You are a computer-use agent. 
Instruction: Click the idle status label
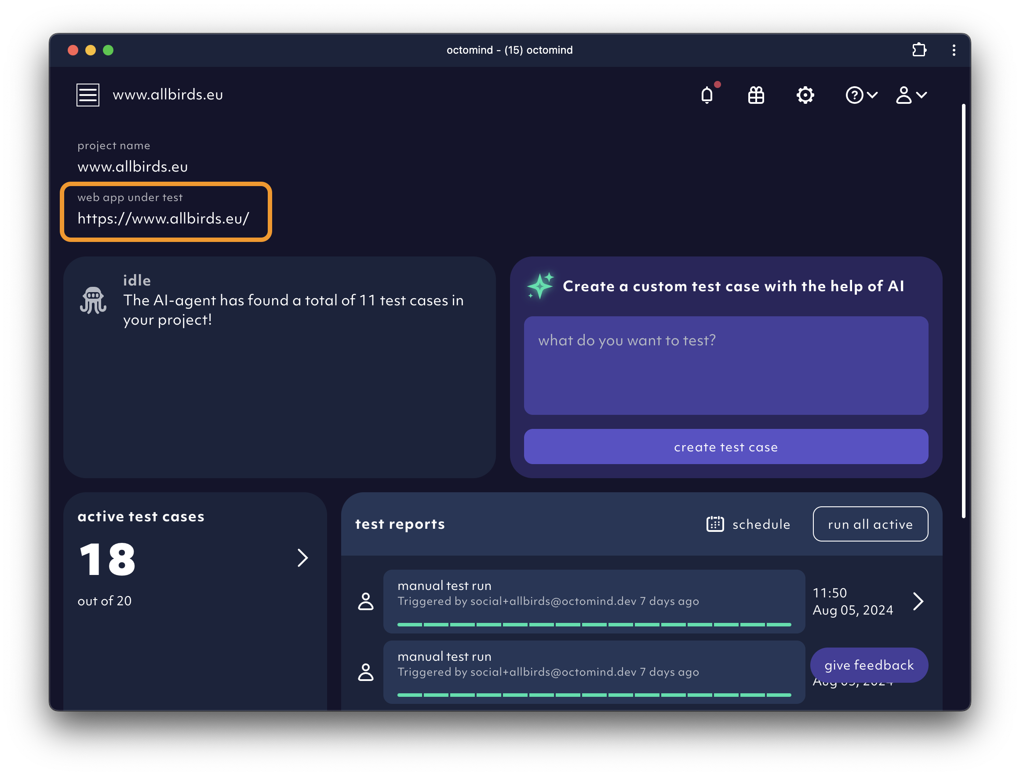(137, 280)
